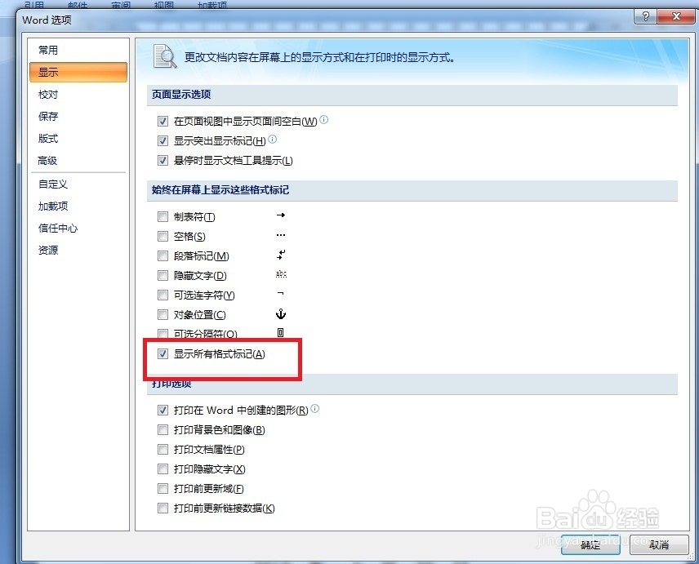Switch to the 校对 settings page
The width and height of the screenshot is (699, 564).
tap(47, 94)
